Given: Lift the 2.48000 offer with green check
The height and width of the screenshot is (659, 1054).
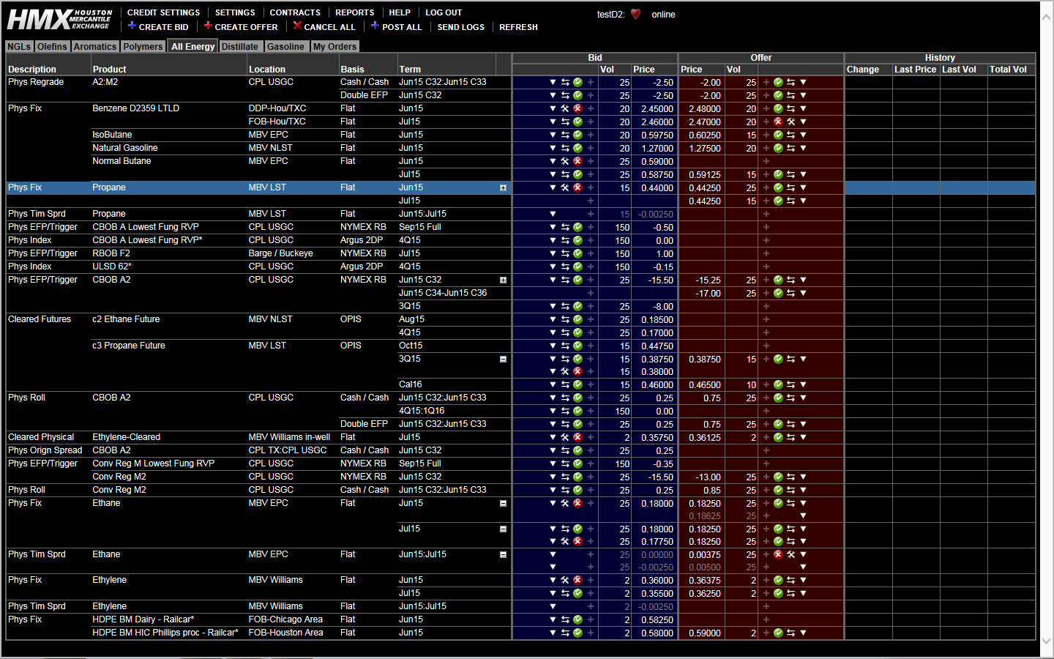Looking at the screenshot, I should coord(778,108).
